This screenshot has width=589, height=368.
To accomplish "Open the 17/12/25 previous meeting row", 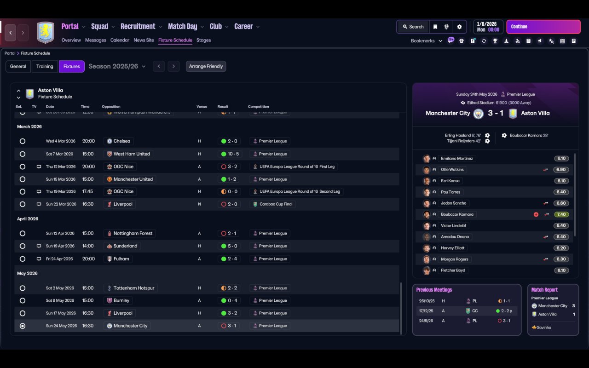I will tap(467, 311).
